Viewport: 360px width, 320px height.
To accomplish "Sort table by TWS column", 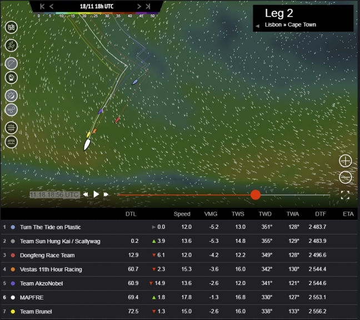I will click(x=238, y=214).
